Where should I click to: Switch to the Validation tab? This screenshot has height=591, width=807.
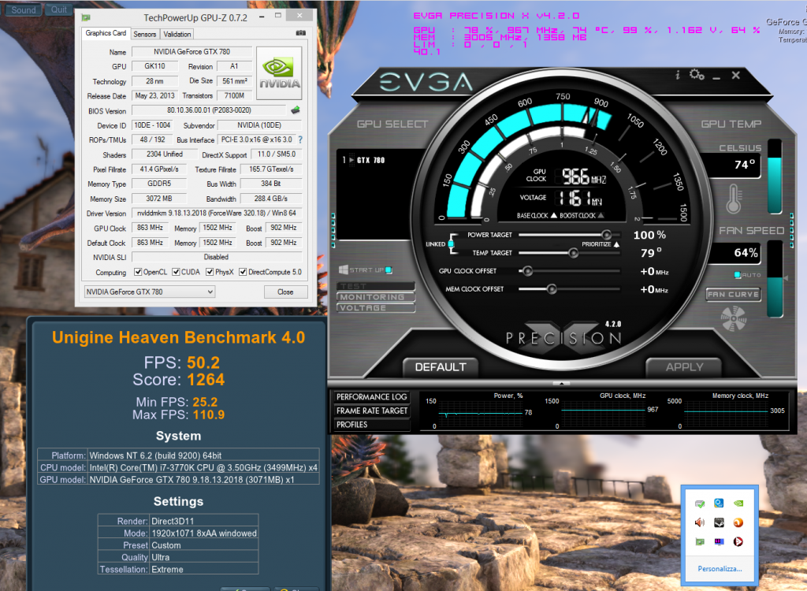coord(177,34)
